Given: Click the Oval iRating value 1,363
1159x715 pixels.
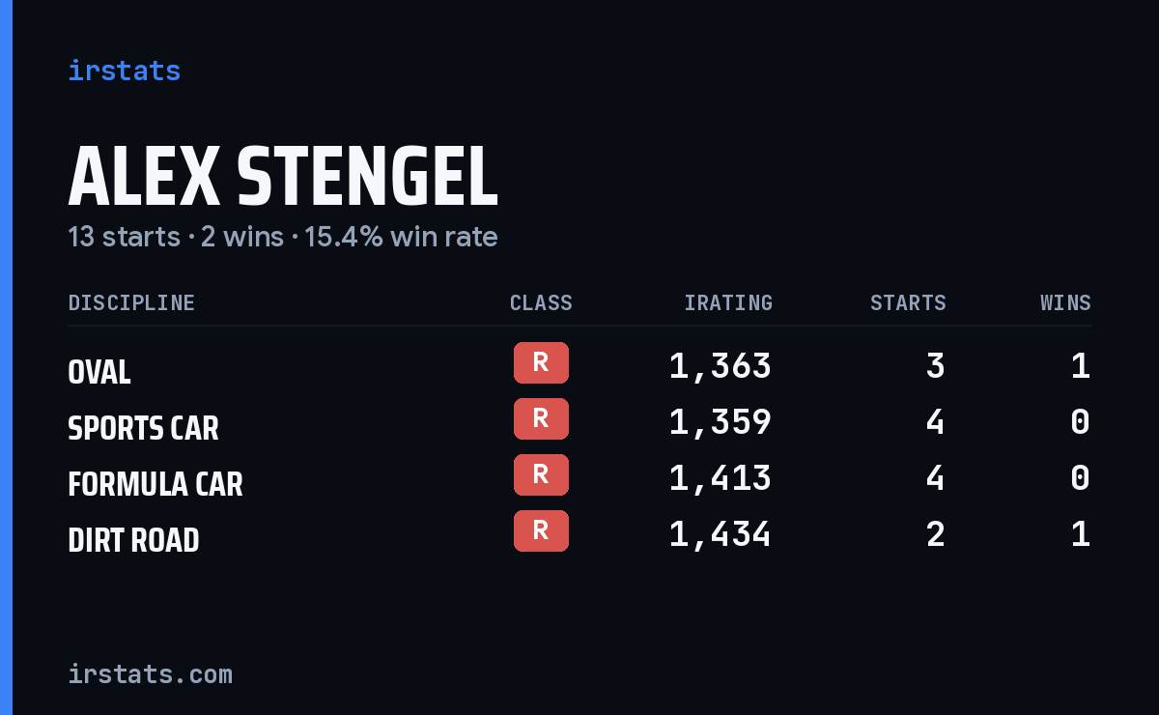Looking at the screenshot, I should click(x=721, y=366).
